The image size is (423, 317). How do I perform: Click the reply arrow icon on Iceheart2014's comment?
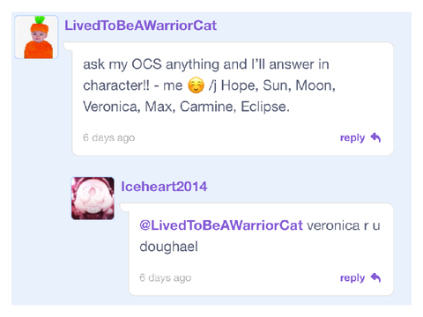tap(375, 277)
